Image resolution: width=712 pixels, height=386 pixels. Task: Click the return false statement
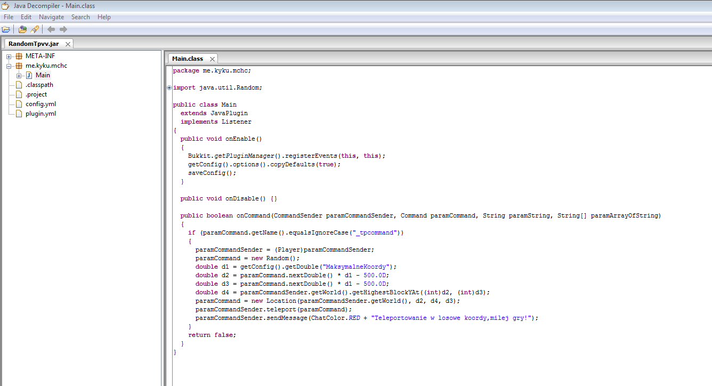coord(212,335)
